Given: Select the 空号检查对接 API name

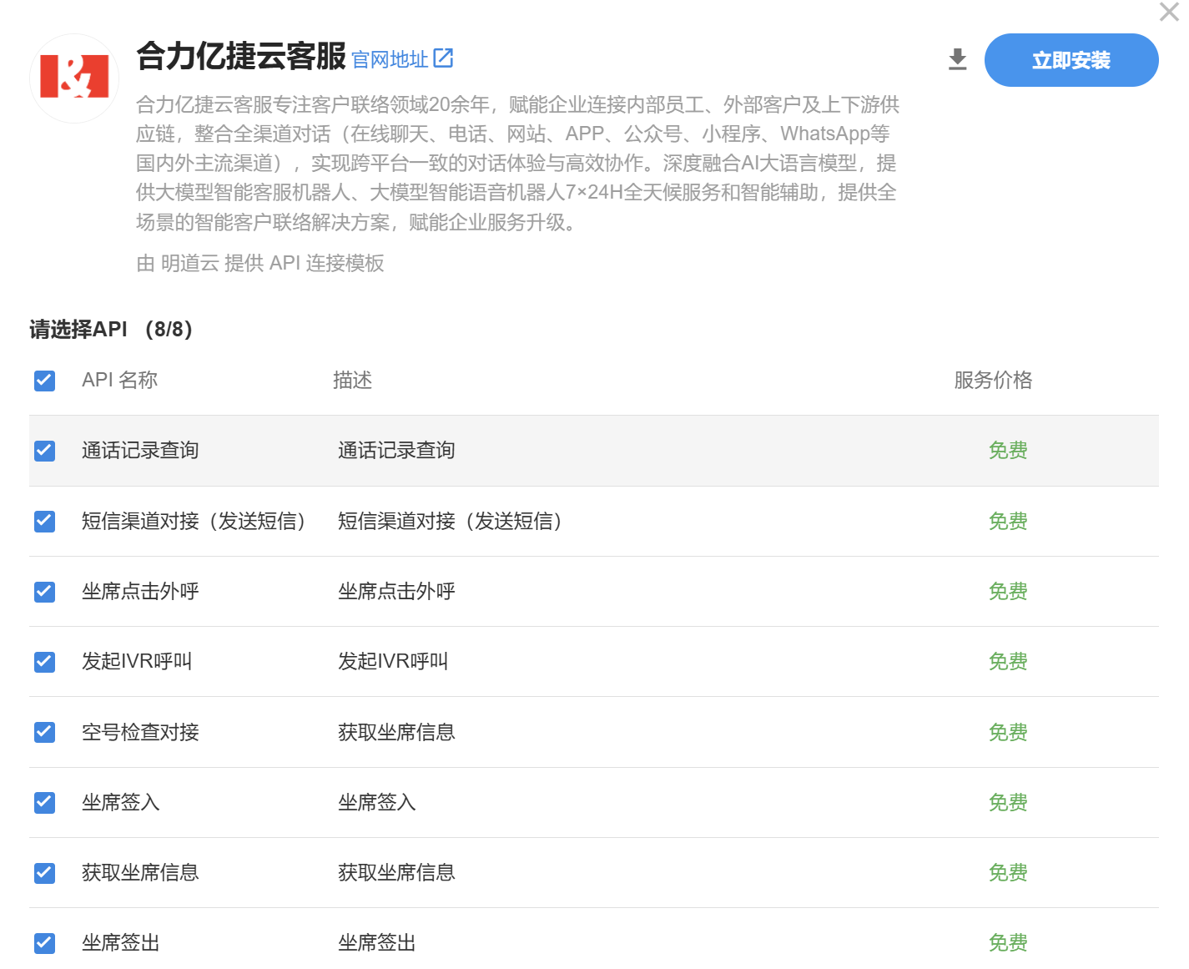Looking at the screenshot, I should [x=140, y=732].
